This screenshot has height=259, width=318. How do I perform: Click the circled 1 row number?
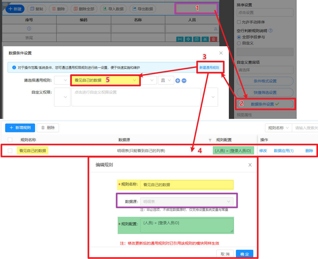coord(29,29)
